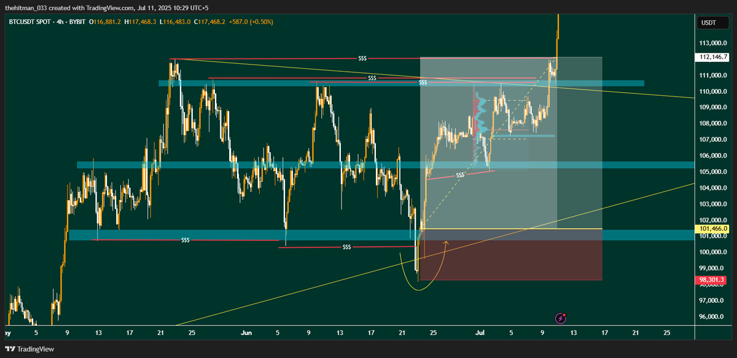Click 103,000.0 on the price axis

(x=712, y=204)
